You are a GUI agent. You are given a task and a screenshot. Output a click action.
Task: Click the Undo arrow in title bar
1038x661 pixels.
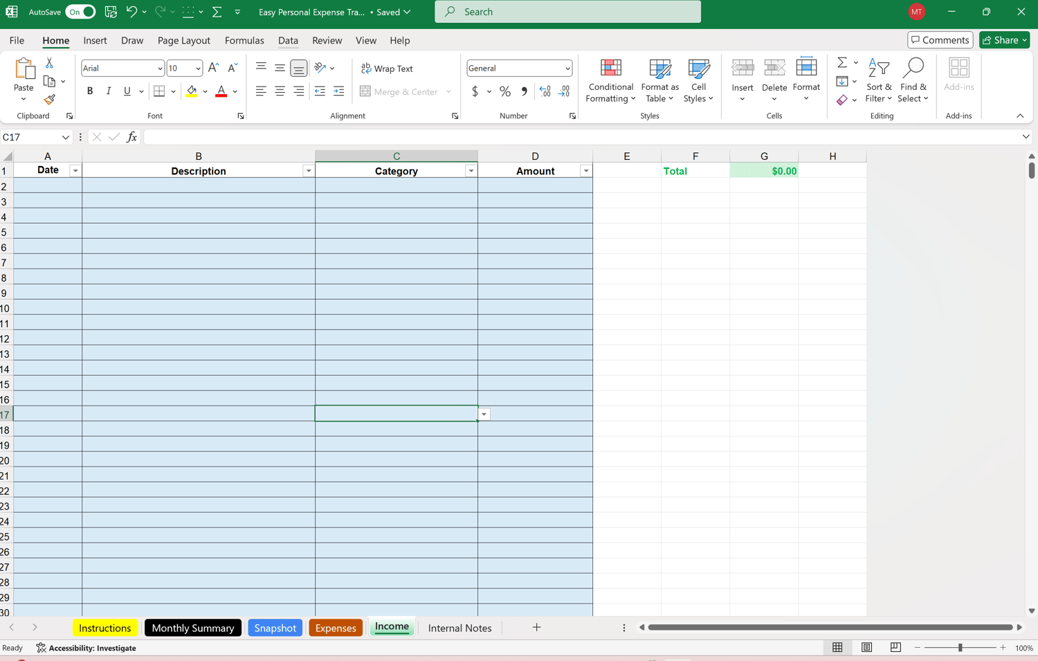coord(131,12)
